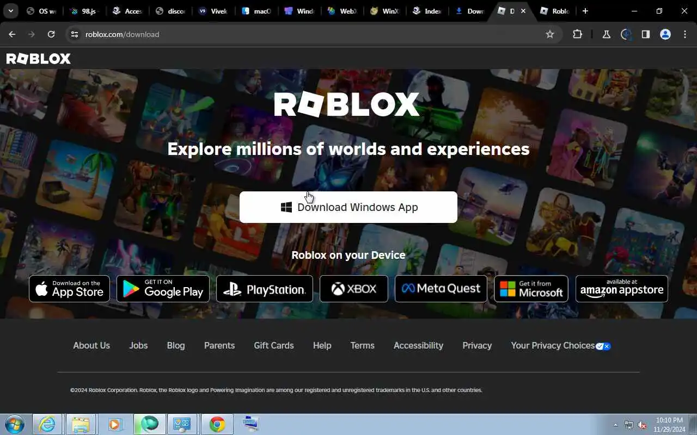The image size is (697, 435).
Task: Open the Amazon Appstore badge
Action: (x=622, y=289)
